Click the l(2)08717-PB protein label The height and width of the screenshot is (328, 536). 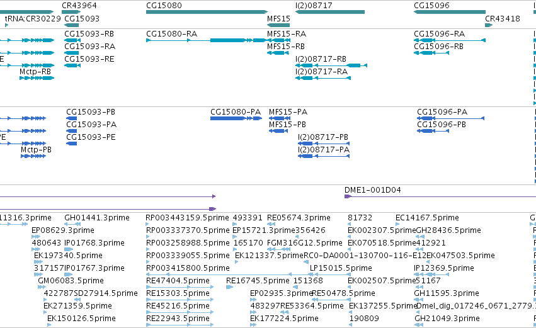(x=323, y=137)
